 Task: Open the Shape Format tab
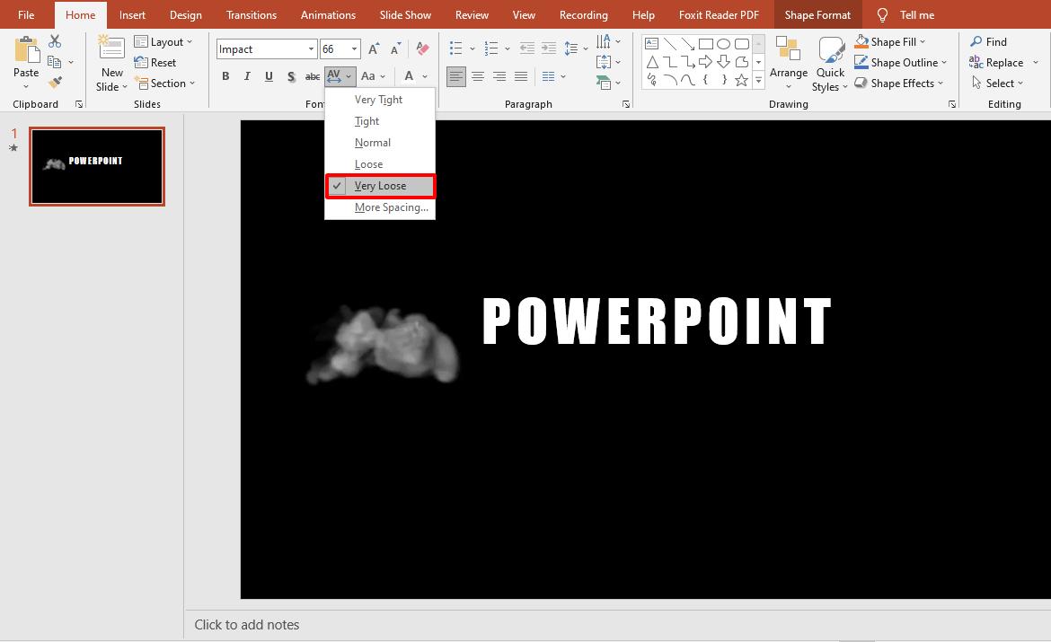click(x=817, y=14)
